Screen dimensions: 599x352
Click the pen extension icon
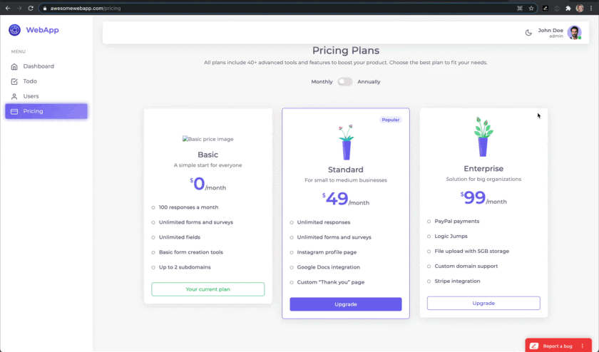pos(545,8)
